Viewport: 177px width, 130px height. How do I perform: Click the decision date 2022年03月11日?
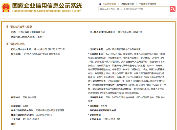point(44,115)
